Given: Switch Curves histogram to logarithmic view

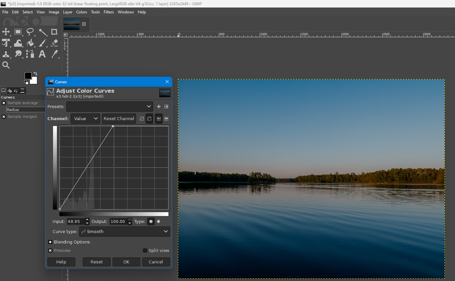Looking at the screenshot, I should click(x=166, y=118).
